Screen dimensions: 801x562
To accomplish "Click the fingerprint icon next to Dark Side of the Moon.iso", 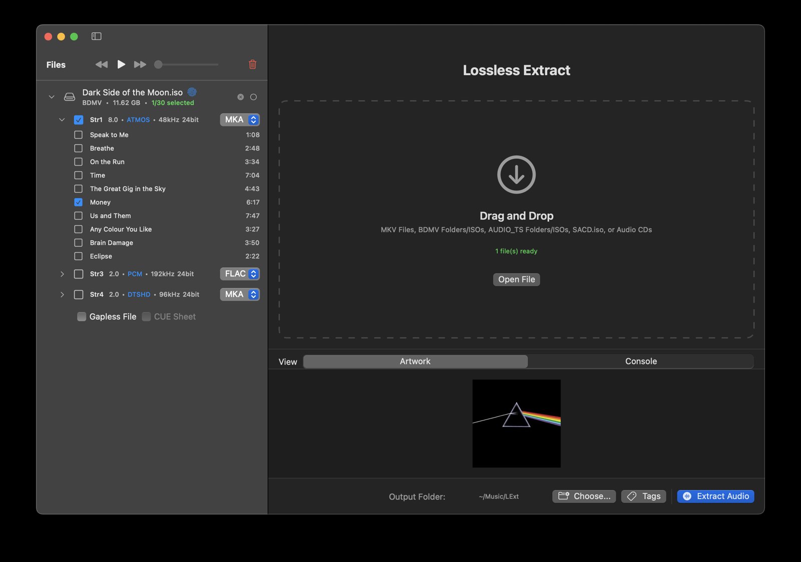I will click(x=192, y=92).
